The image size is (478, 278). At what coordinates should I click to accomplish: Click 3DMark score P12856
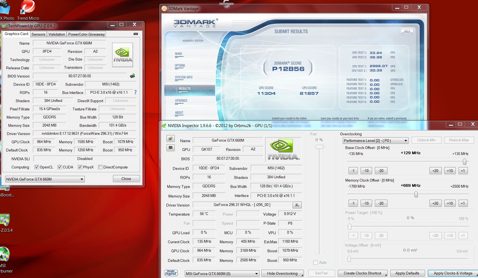[288, 69]
